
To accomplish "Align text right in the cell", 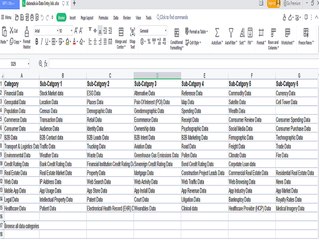I will coord(100,42).
